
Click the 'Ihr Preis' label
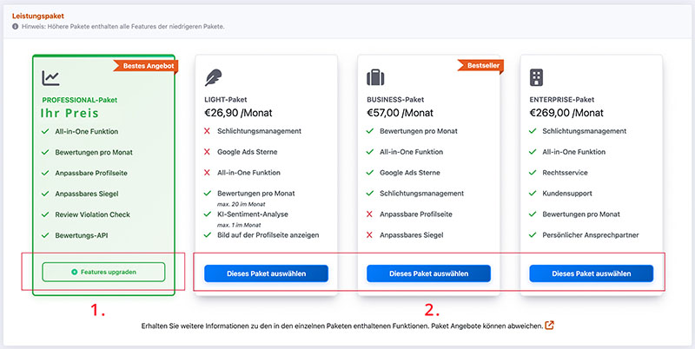[x=70, y=113]
